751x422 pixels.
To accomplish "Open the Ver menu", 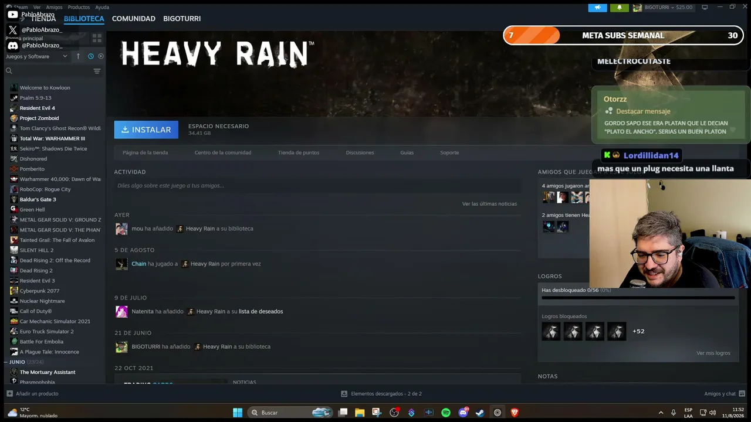I will (36, 7).
